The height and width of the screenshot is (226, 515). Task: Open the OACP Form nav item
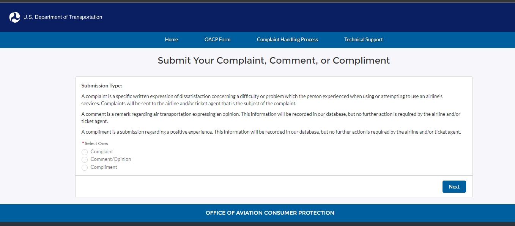(x=217, y=39)
